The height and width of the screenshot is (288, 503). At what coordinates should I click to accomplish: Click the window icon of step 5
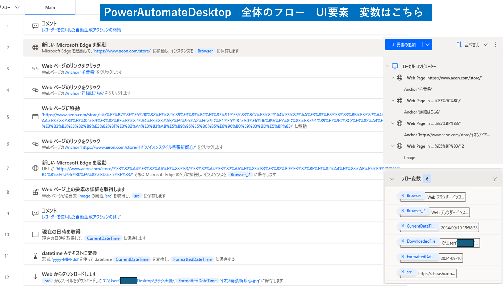click(35, 117)
